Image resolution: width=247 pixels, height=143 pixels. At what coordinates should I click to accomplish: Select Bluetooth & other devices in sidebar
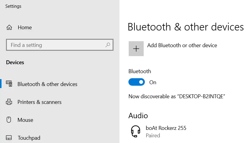[47, 84]
